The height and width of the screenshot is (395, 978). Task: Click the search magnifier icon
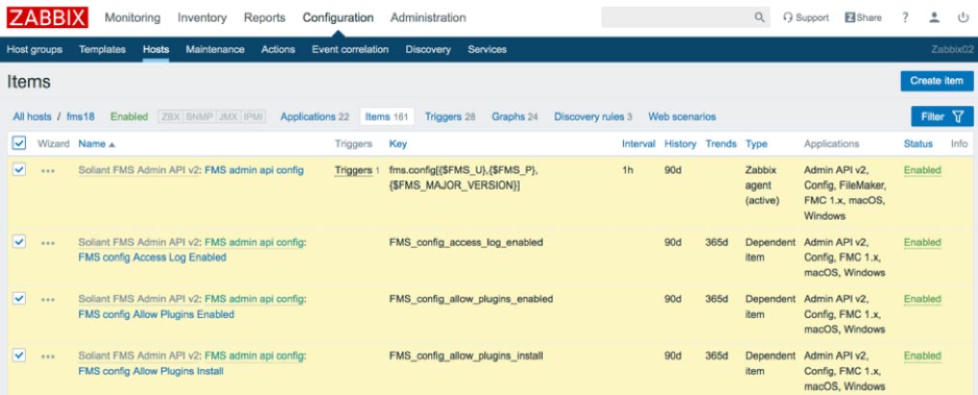[x=759, y=17]
